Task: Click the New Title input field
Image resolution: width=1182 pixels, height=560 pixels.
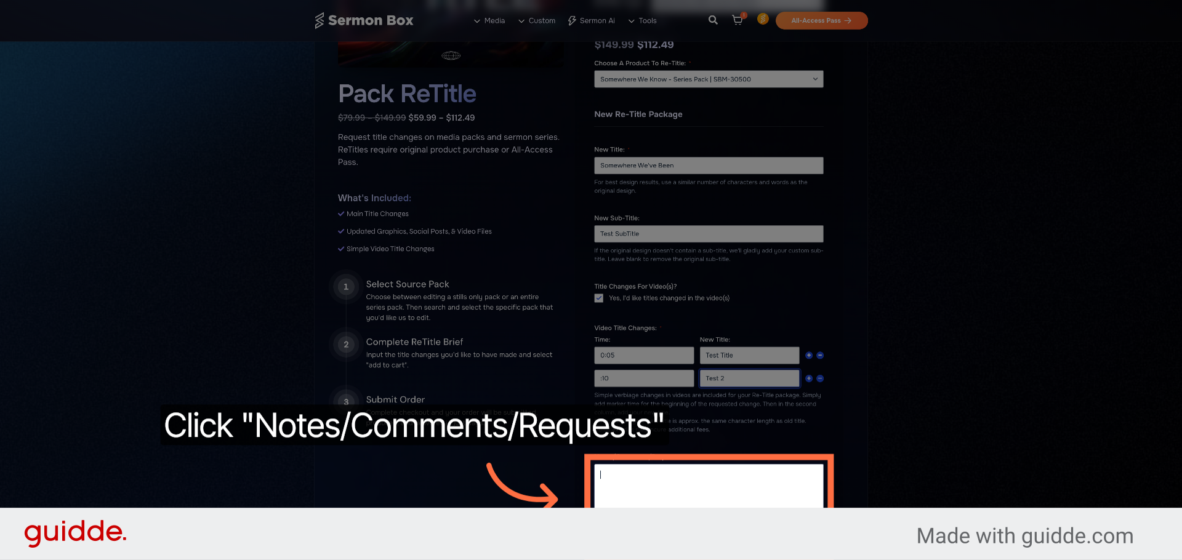Action: click(709, 166)
